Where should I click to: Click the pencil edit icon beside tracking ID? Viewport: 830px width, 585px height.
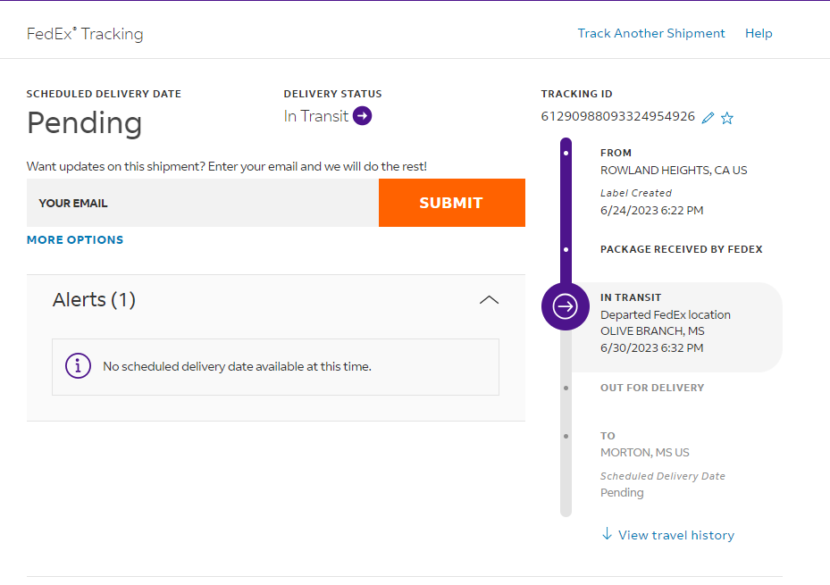click(x=708, y=118)
